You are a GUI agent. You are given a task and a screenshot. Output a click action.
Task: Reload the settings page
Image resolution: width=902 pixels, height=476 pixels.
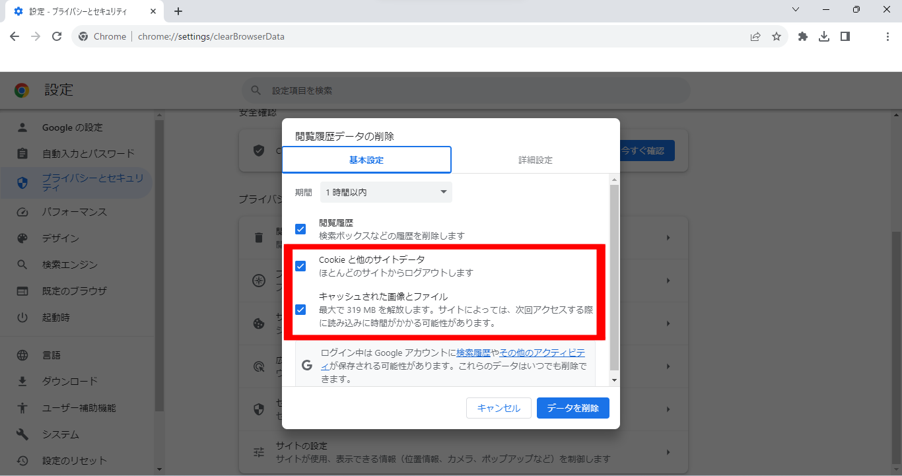click(x=57, y=36)
